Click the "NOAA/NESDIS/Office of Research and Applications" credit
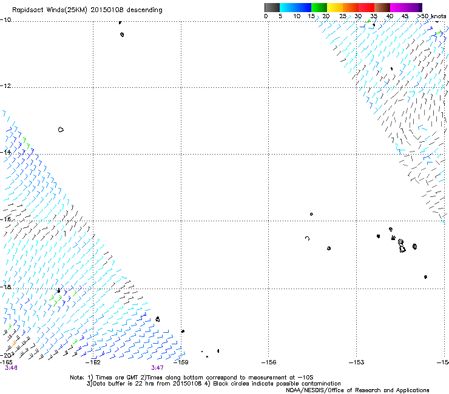 357,390
